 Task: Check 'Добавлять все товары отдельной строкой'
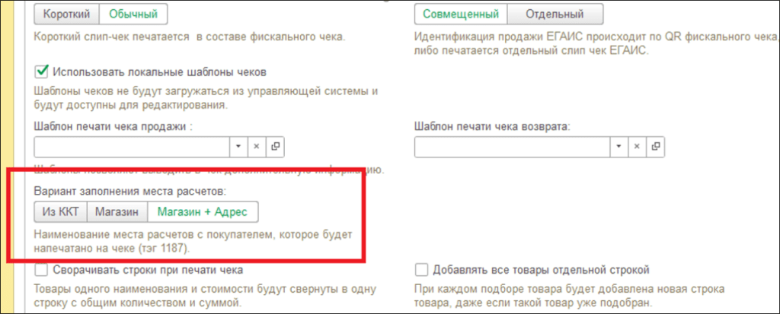click(422, 270)
